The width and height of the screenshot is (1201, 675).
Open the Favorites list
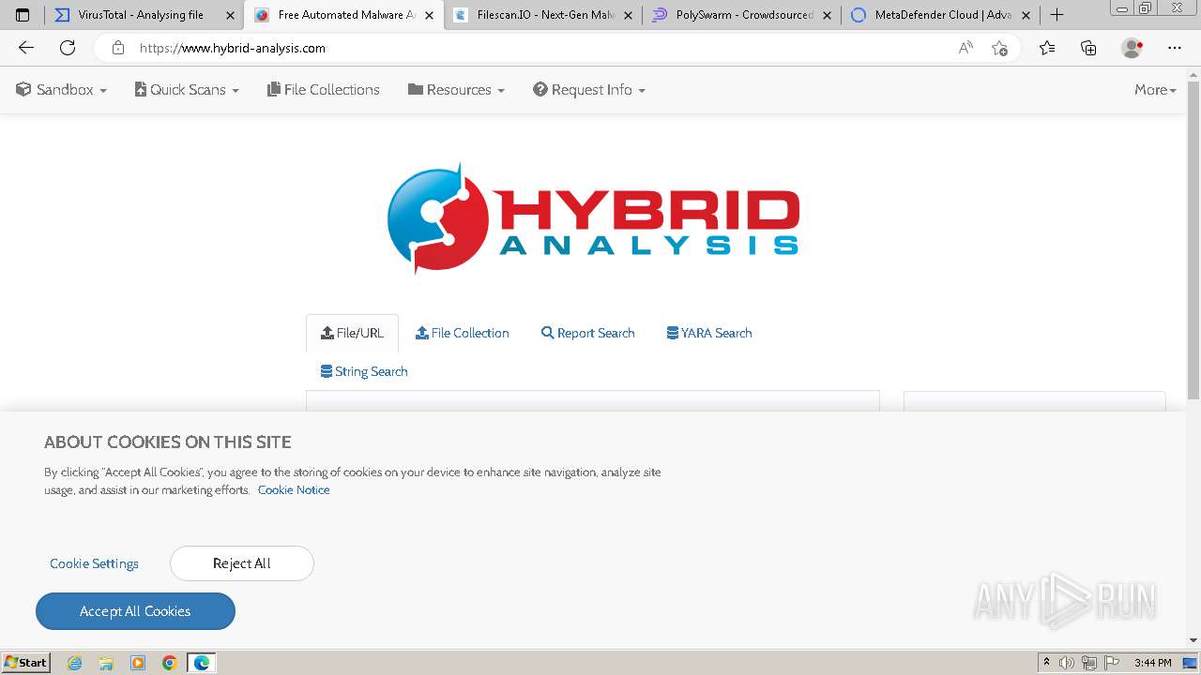1047,48
